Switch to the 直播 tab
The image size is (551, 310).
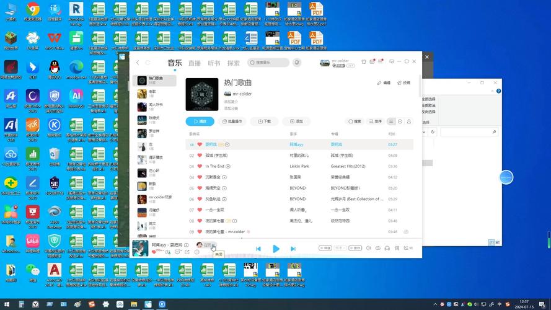(195, 63)
